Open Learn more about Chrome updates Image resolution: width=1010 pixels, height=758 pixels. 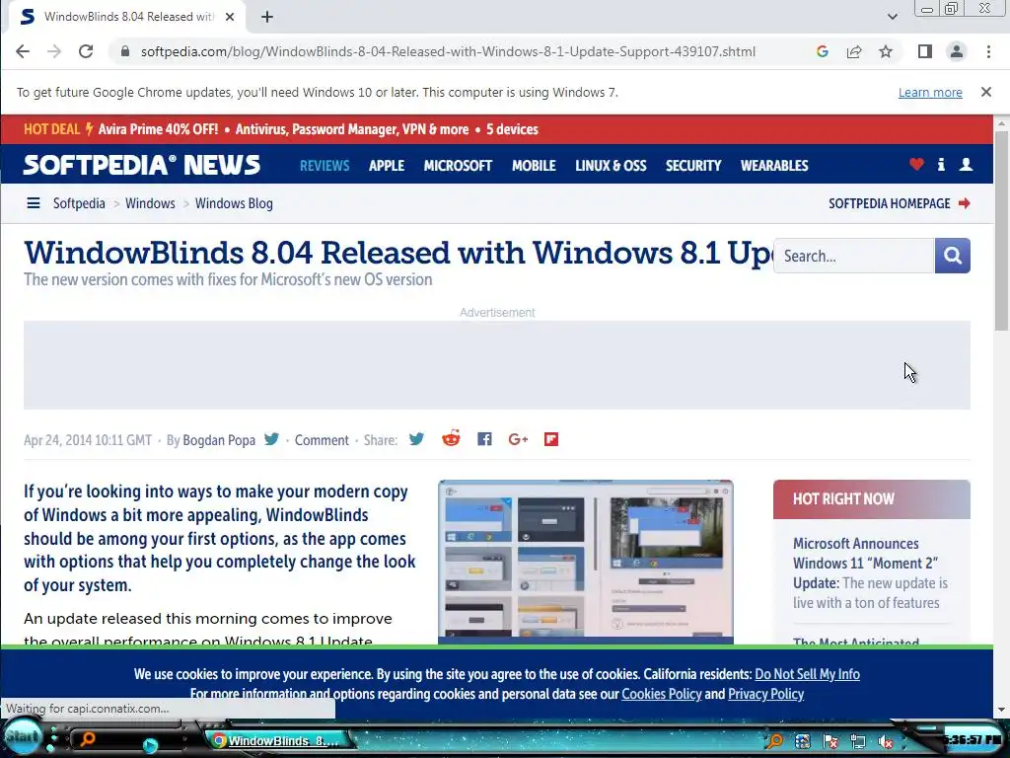point(930,93)
